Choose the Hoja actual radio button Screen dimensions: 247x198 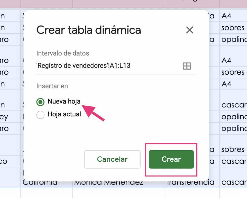click(x=40, y=114)
